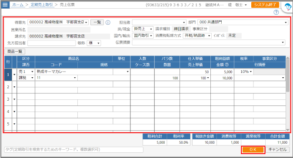Viewport: 293px width, 158px height.
Task: Click the OK button
Action: (x=253, y=150)
